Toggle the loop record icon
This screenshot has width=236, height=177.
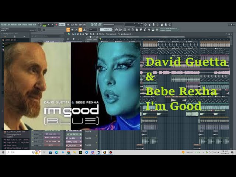click(x=84, y=25)
